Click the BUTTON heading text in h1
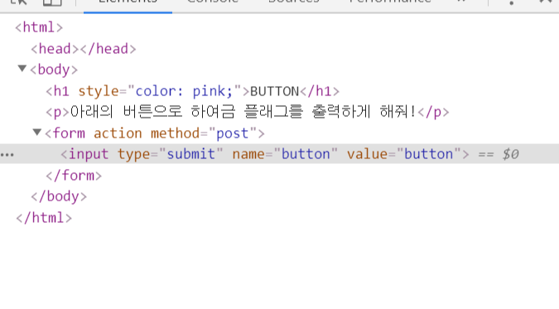559x309 pixels. click(274, 91)
